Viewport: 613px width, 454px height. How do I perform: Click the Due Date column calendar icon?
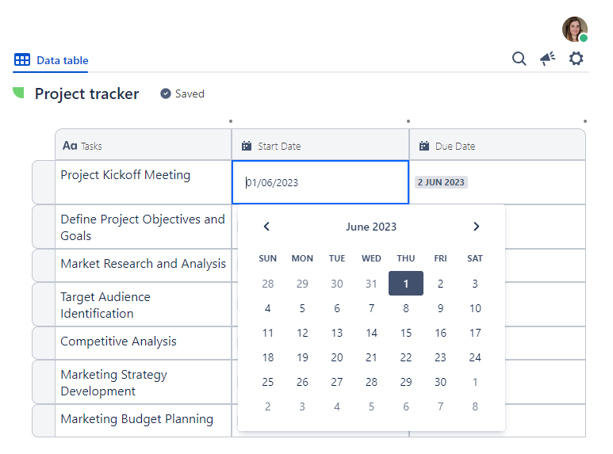pyautogui.click(x=424, y=146)
